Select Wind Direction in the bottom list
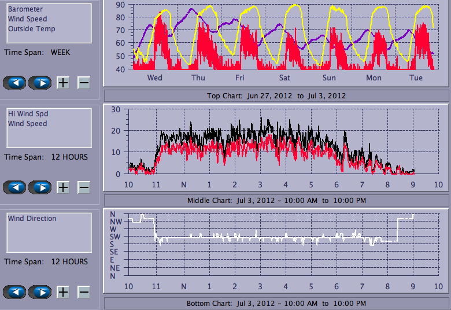Screen dimensions: 451x310 coord(32,219)
